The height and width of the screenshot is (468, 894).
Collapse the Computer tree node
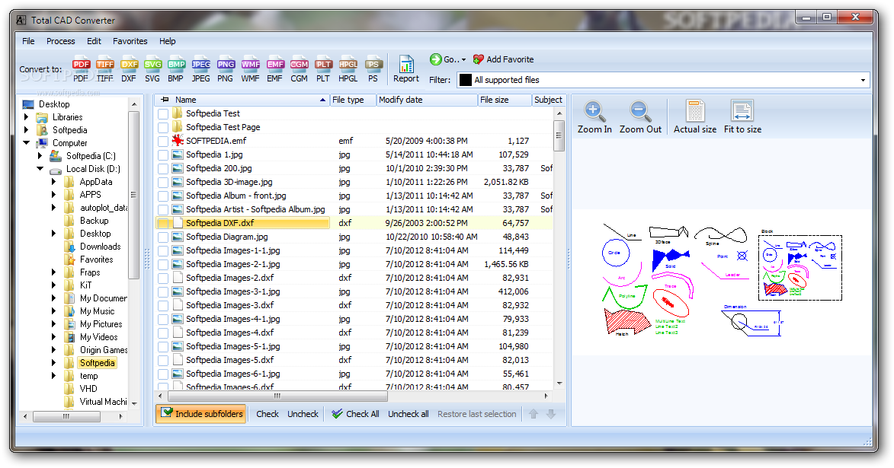tap(26, 143)
